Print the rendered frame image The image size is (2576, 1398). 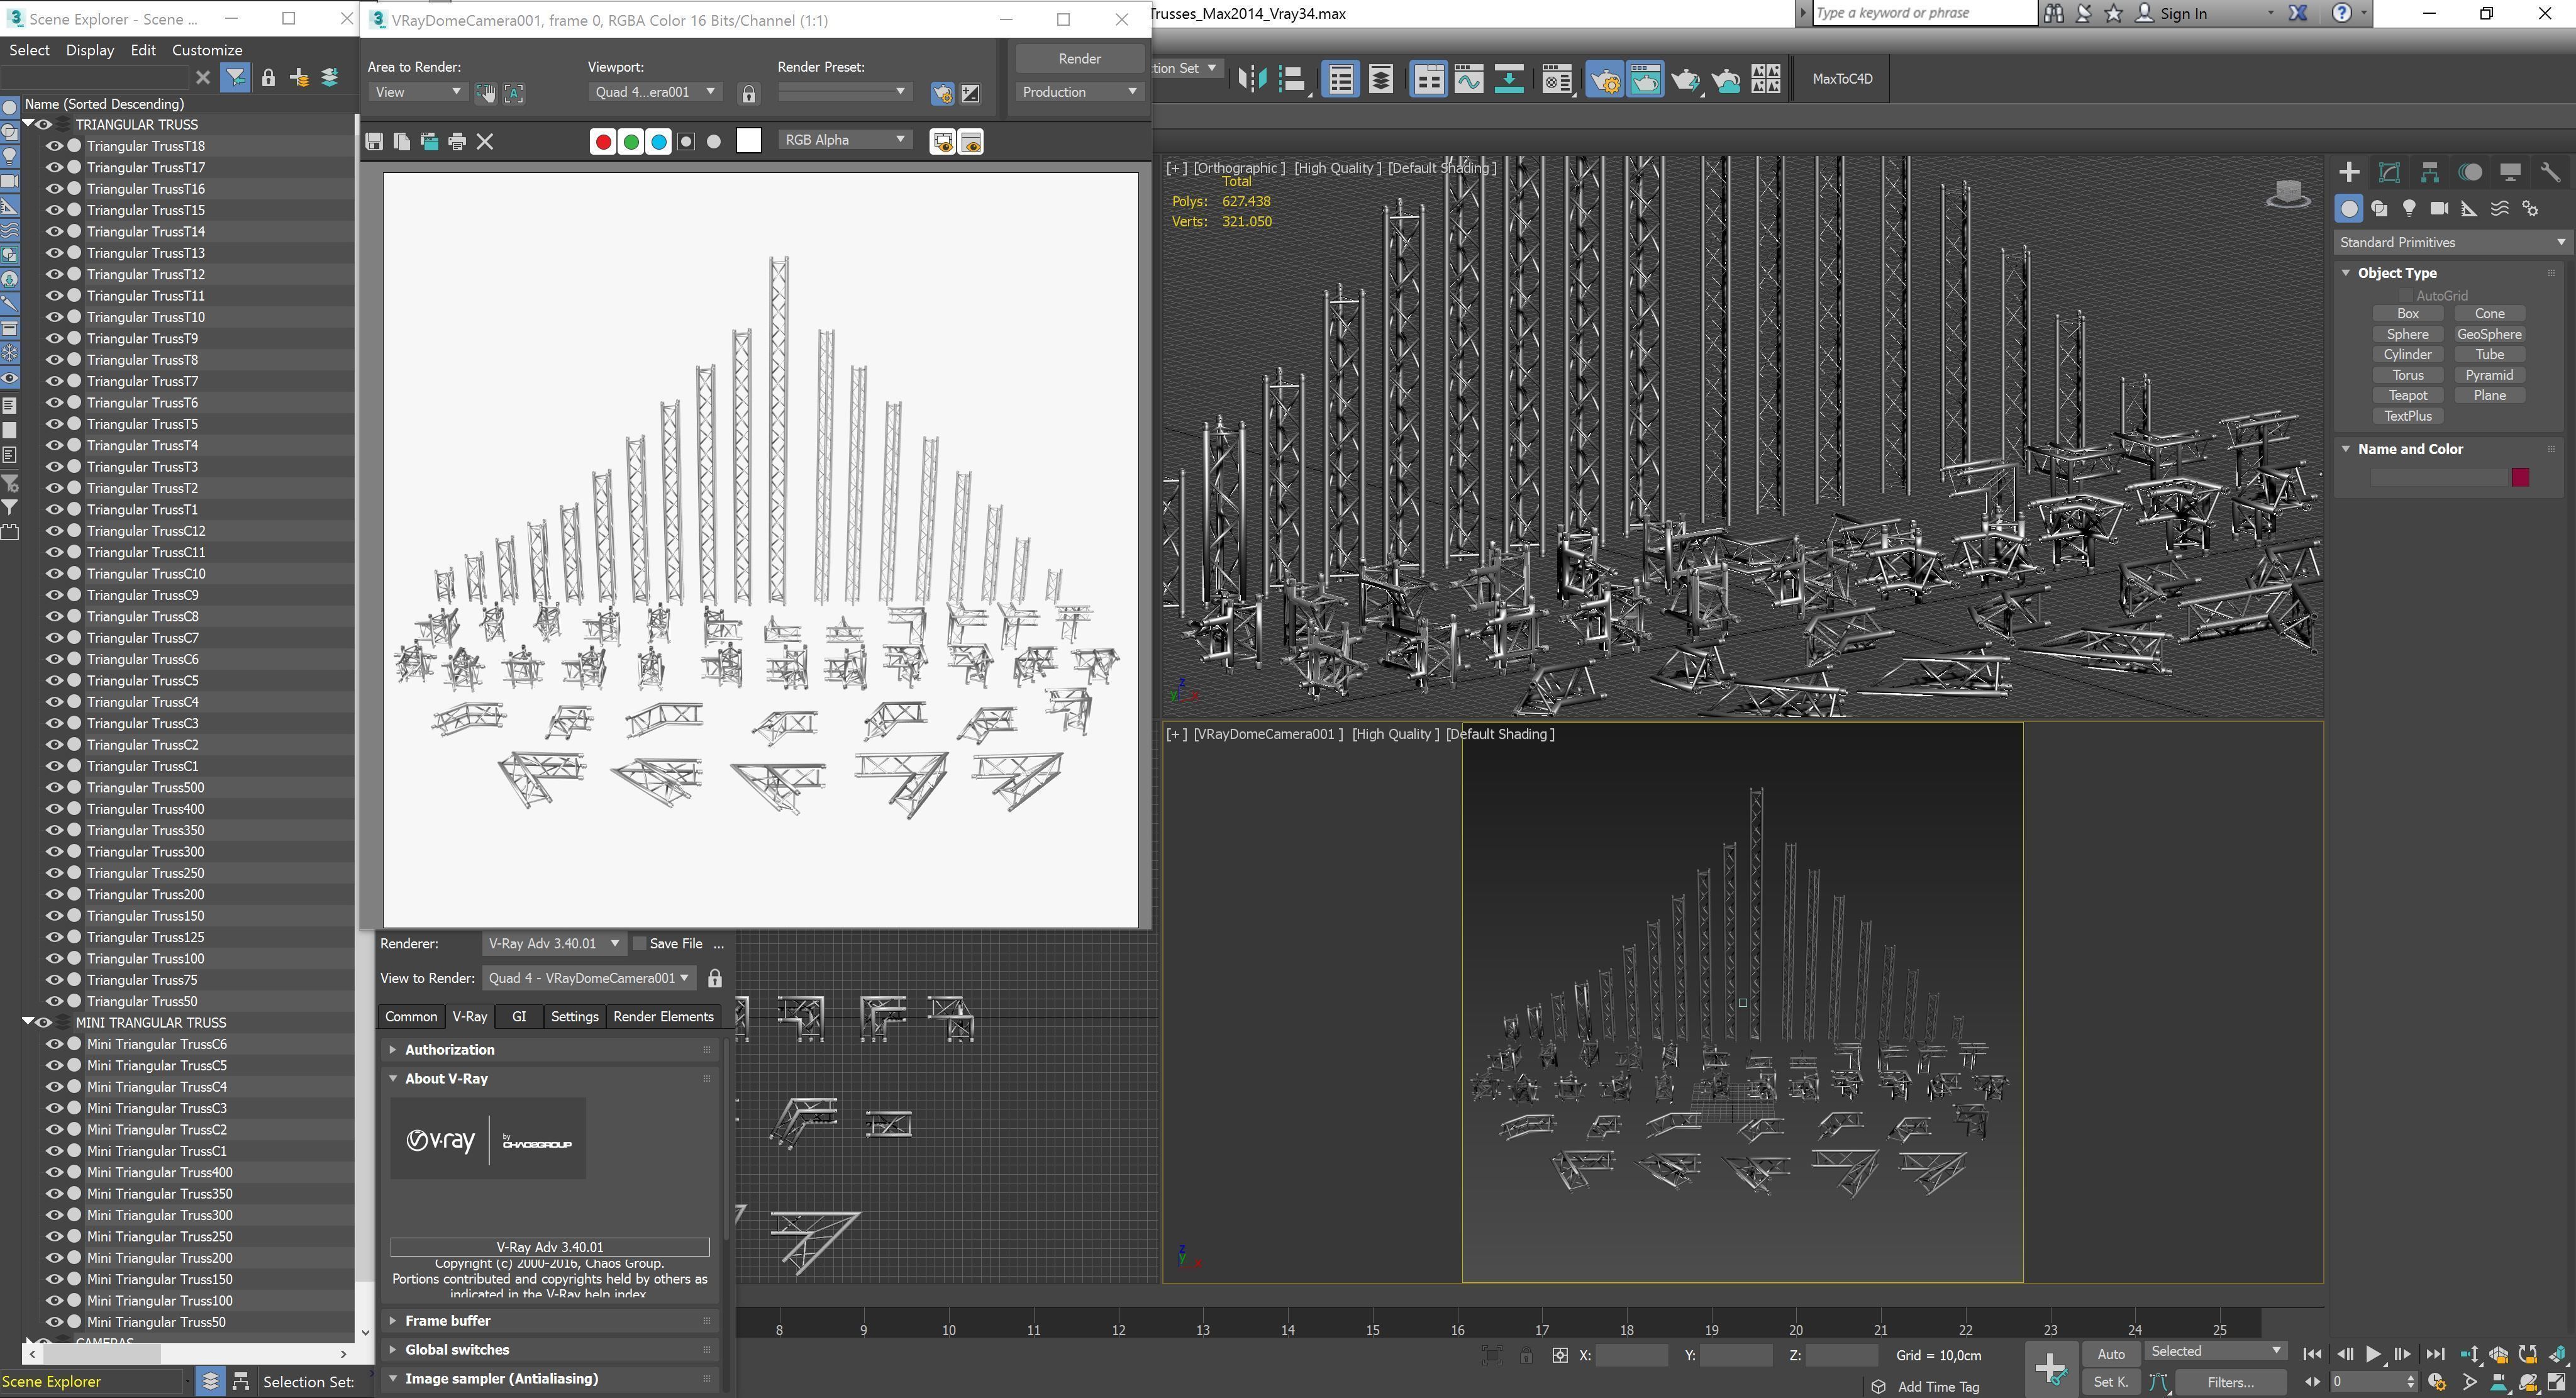click(x=457, y=142)
